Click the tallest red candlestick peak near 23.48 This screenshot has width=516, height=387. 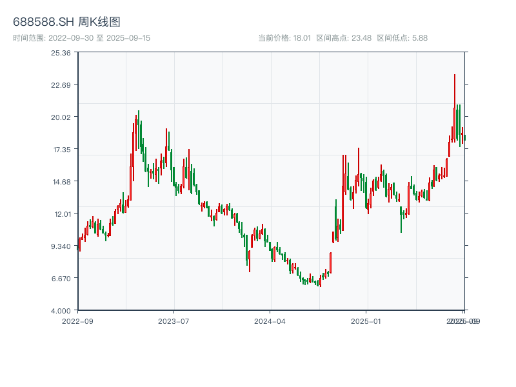click(455, 108)
